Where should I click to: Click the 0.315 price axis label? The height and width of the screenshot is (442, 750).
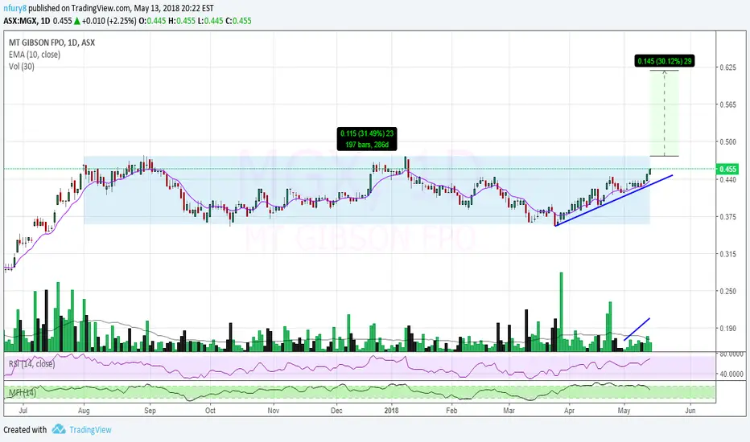coord(728,254)
